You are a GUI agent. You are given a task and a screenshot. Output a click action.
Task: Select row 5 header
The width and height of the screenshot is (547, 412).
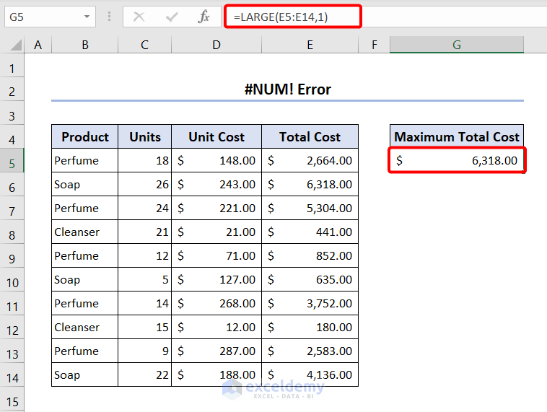[12, 161]
